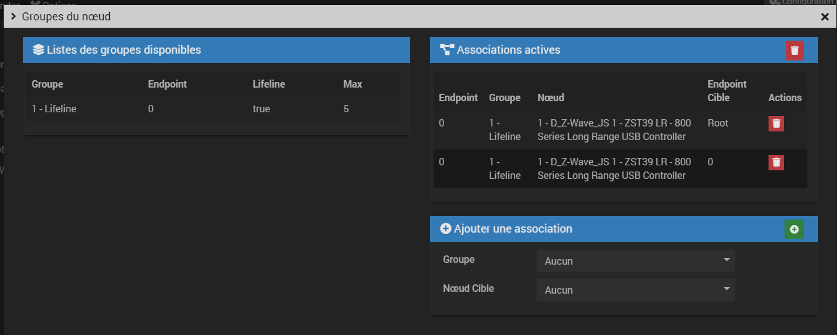Screen dimensions: 837x335
Task: Click the Nœud column header in associations
Action: coord(550,97)
